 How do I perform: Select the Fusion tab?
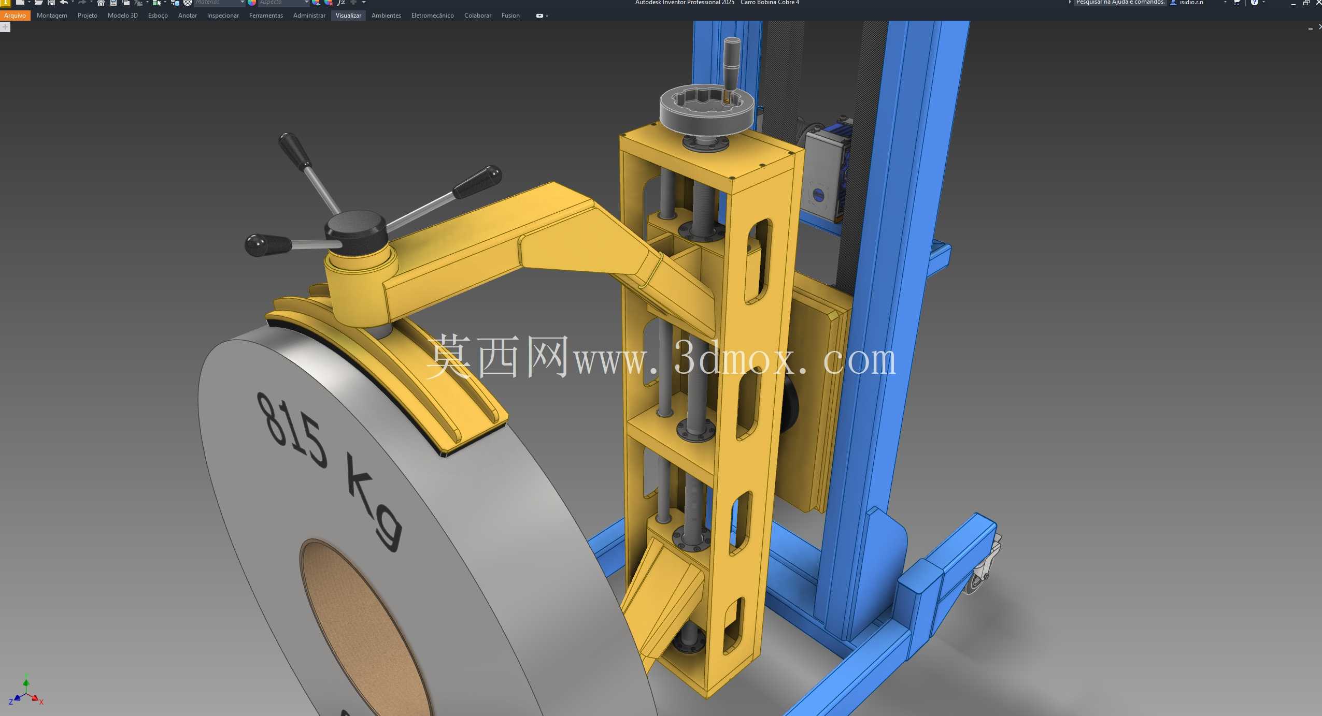510,16
